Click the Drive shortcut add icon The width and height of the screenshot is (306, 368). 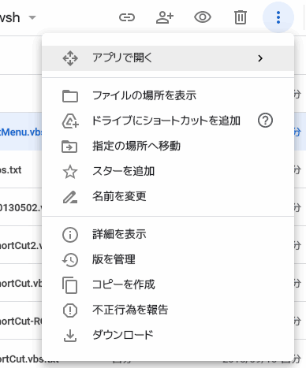(x=70, y=121)
